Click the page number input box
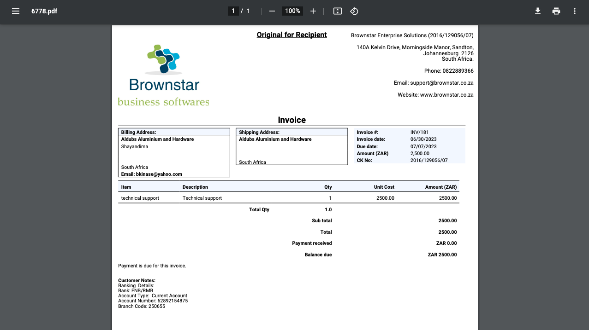Screen dimensions: 589x330 232,11
